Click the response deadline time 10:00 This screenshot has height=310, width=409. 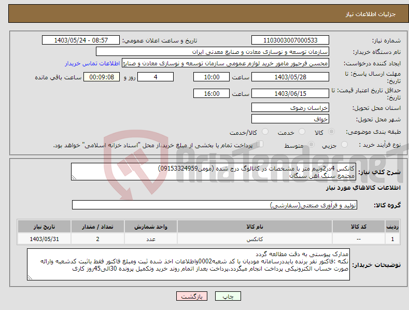tap(211, 77)
